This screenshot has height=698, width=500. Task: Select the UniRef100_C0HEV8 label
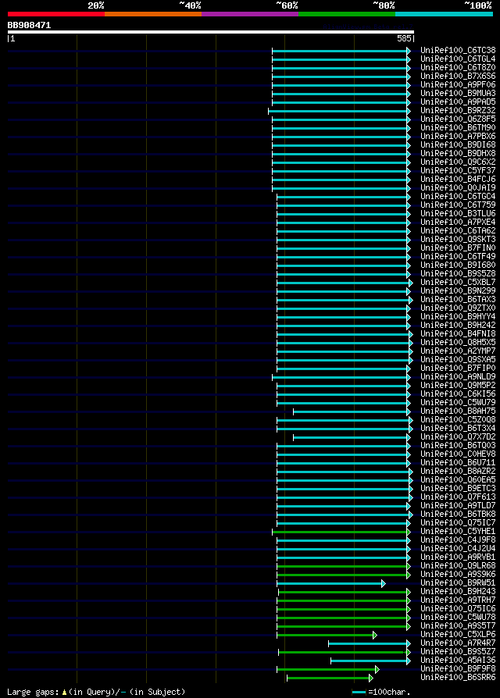point(458,454)
